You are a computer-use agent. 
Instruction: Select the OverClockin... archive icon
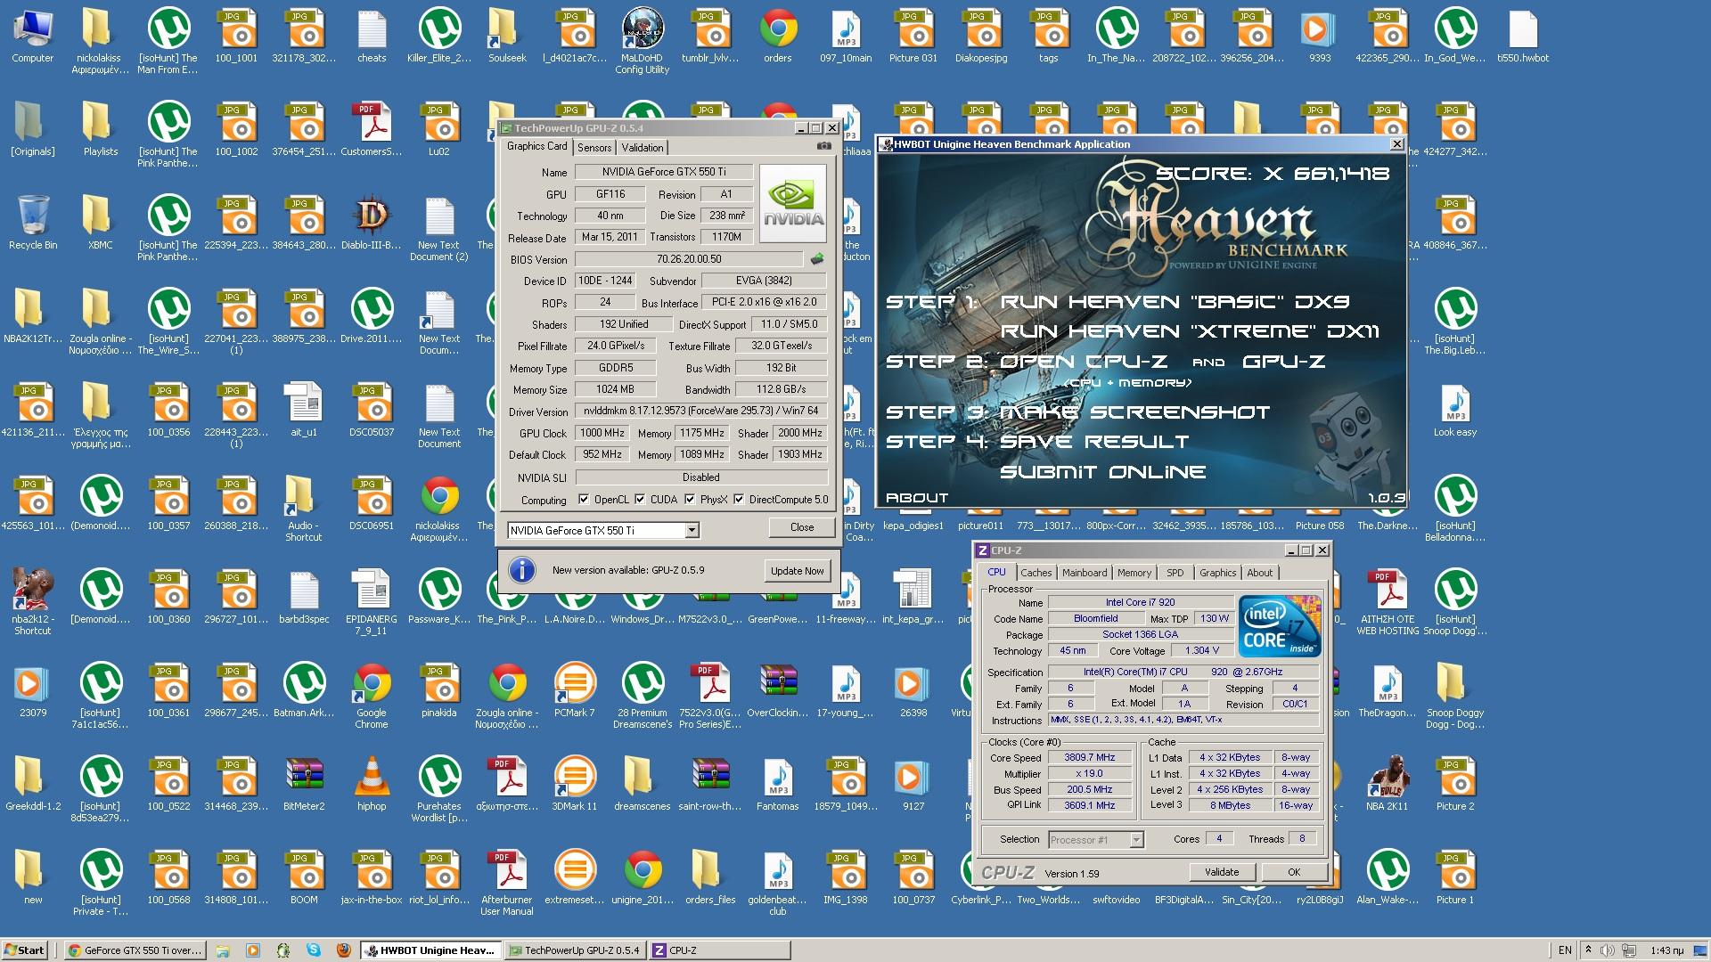pyautogui.click(x=778, y=690)
